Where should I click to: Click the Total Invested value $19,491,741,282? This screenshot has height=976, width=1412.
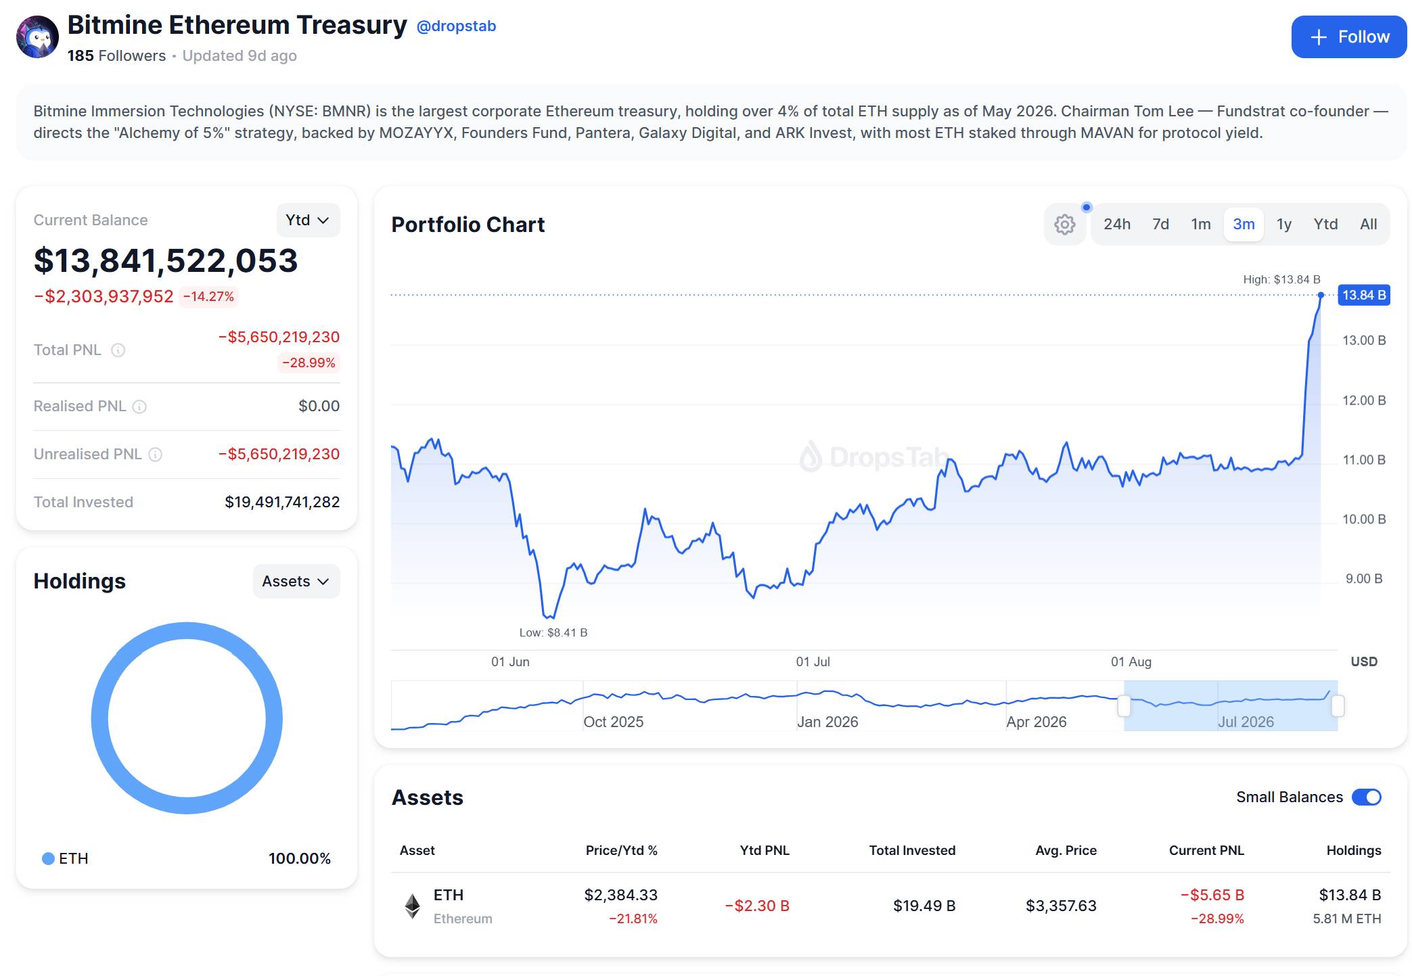[282, 503]
